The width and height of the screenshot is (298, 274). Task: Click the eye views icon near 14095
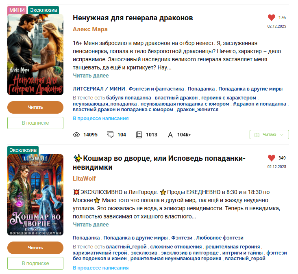click(x=76, y=135)
